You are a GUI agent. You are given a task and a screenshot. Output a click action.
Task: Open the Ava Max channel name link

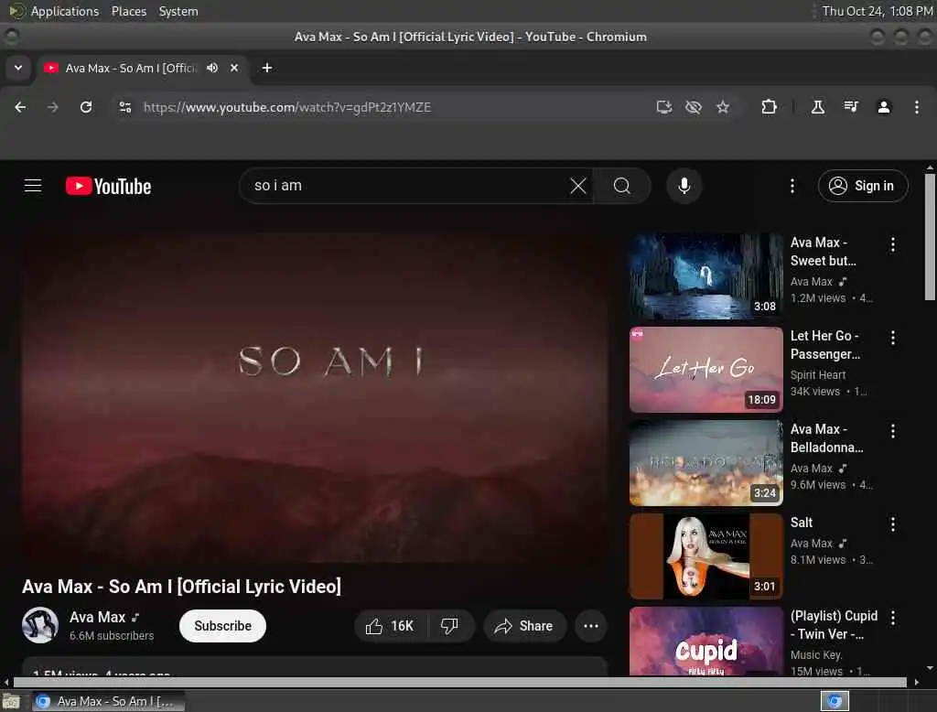click(x=97, y=617)
